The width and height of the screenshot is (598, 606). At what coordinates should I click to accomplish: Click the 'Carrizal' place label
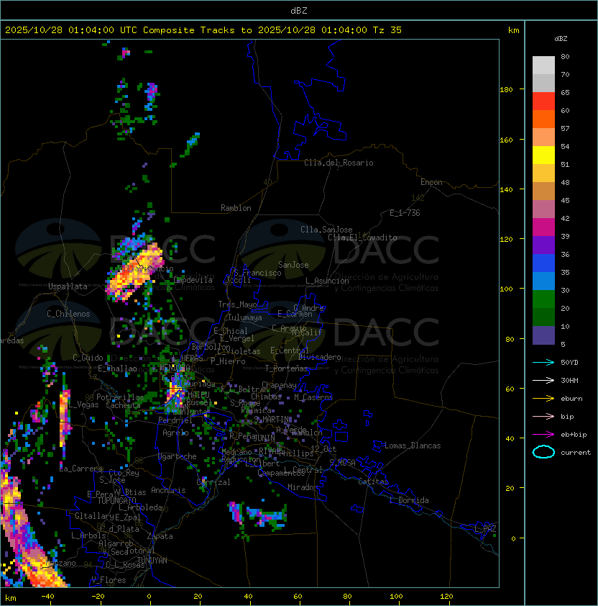pos(213,482)
